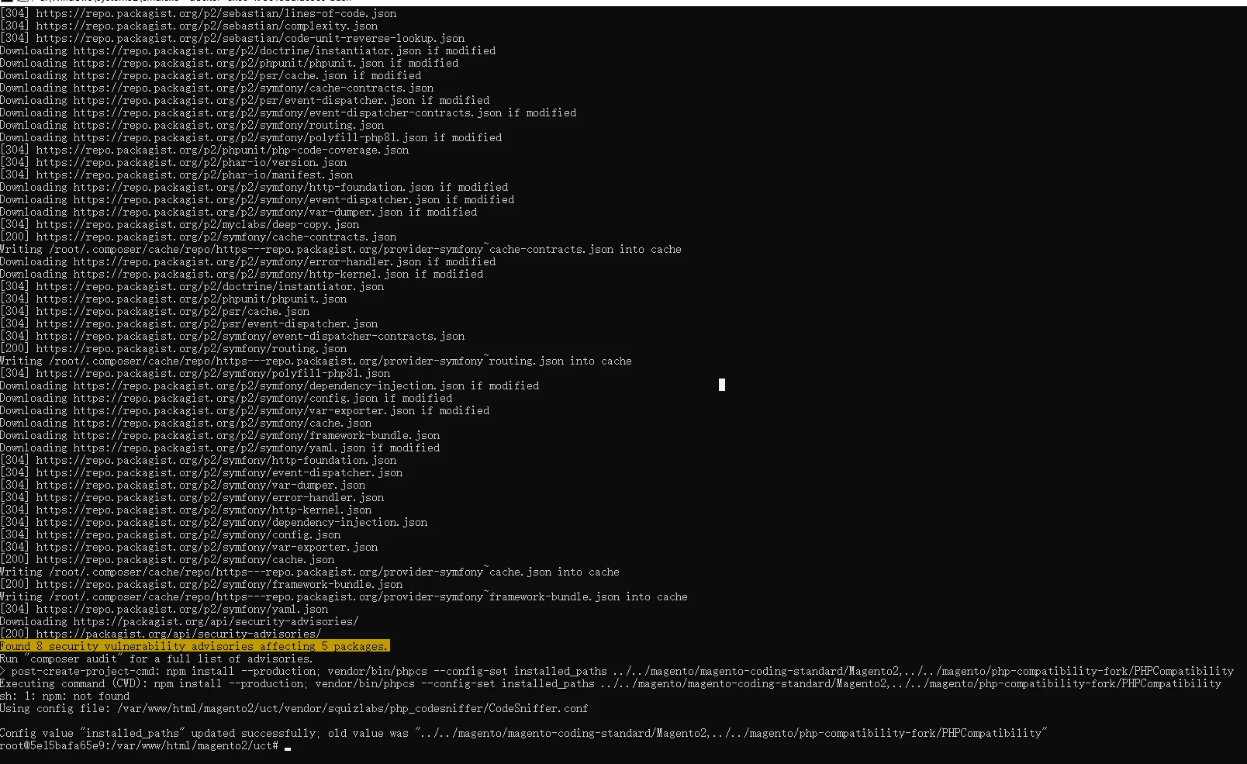Click the [304] sebastian/complexity.json line
Image resolution: width=1247 pixels, height=764 pixels.
pos(189,26)
